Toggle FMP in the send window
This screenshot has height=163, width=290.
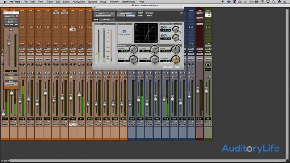[16, 24]
